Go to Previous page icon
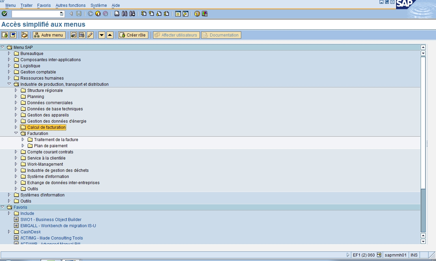Screen dimensions: 436x261 click(x=151, y=14)
